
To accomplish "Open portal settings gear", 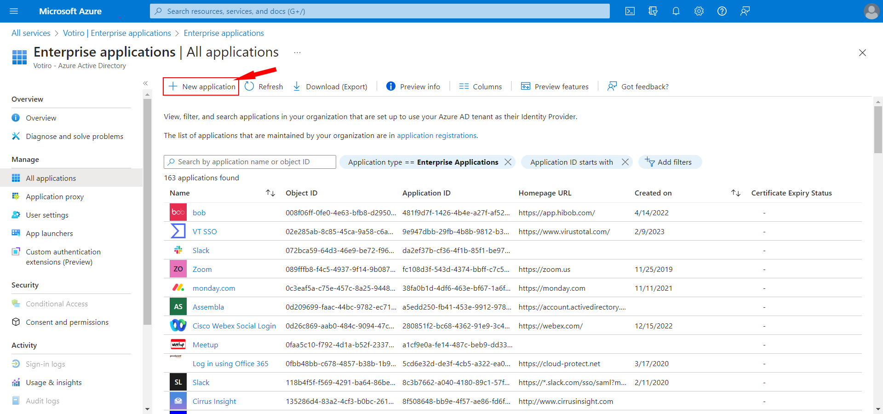I will point(699,11).
